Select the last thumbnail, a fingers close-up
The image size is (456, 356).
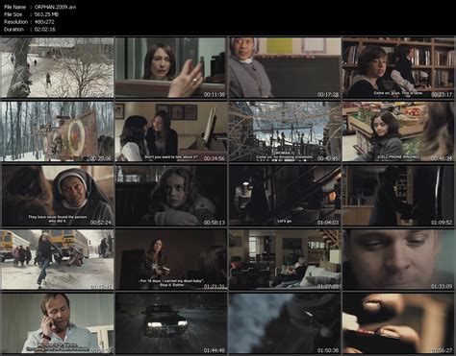[398, 323]
